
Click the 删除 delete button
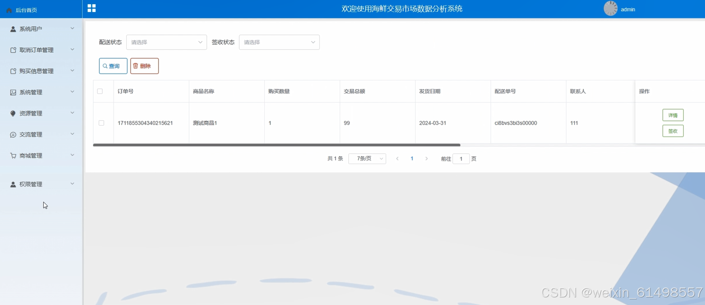(x=144, y=66)
